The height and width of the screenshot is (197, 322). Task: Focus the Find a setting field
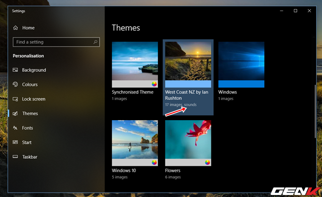click(56, 42)
